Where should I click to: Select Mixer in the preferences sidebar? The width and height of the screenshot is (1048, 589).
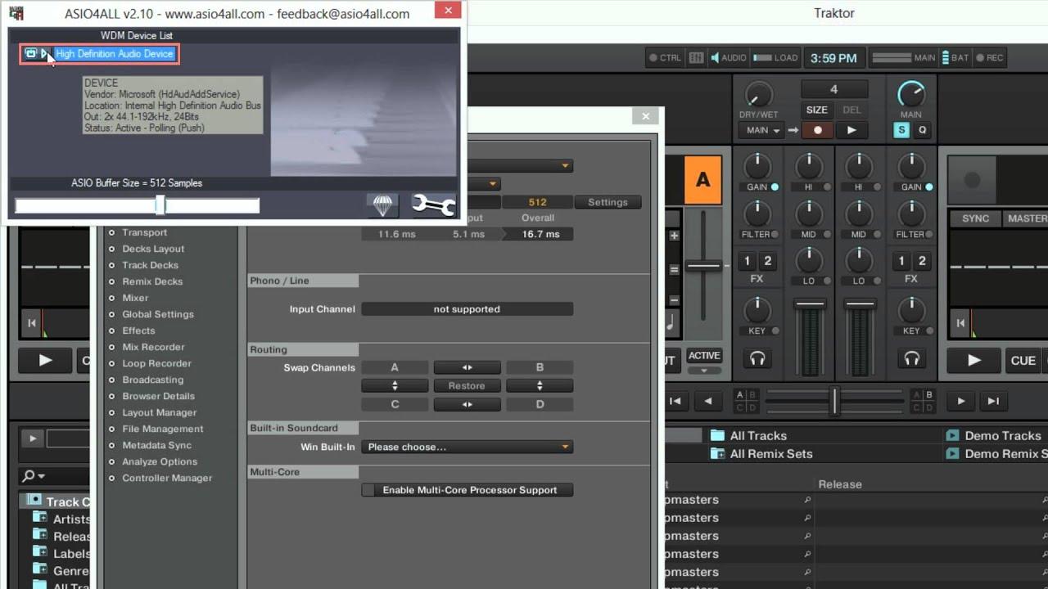coord(135,298)
